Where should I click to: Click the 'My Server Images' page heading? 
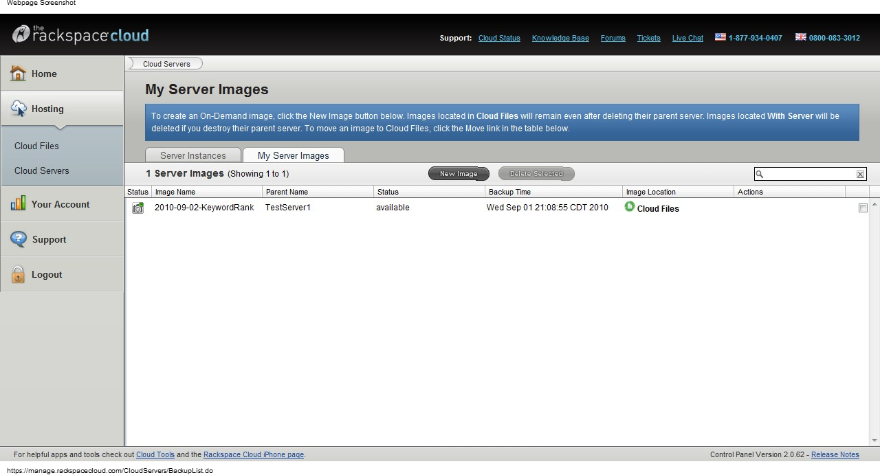(x=207, y=89)
